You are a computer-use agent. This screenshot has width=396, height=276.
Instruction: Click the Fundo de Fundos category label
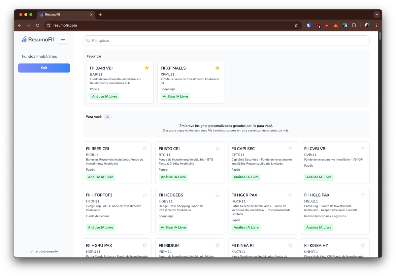pyautogui.click(x=98, y=216)
